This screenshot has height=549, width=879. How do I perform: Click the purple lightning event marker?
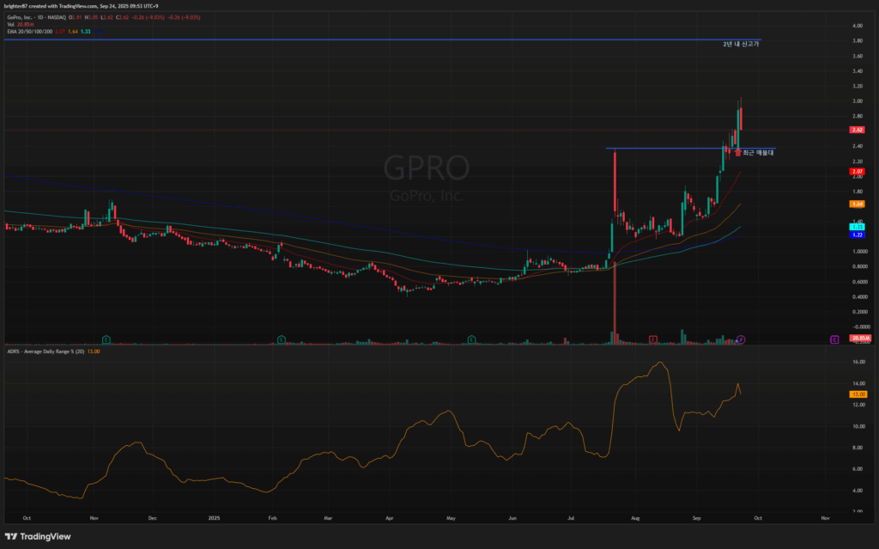coord(741,339)
